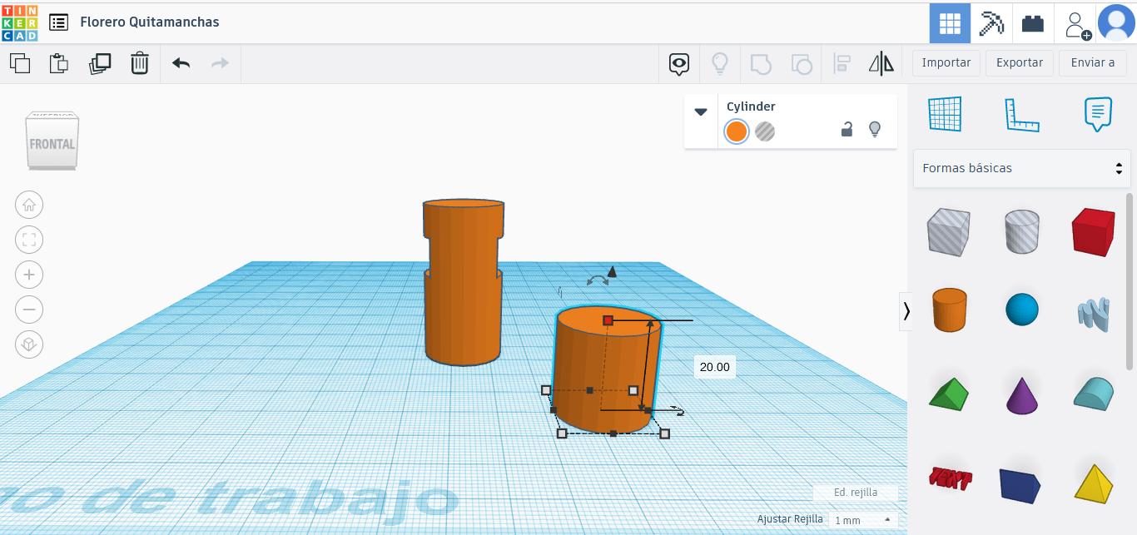1137x535 pixels.
Task: Open the Ajustar Rejilla 1 mm dropdown
Action: pyautogui.click(x=862, y=520)
